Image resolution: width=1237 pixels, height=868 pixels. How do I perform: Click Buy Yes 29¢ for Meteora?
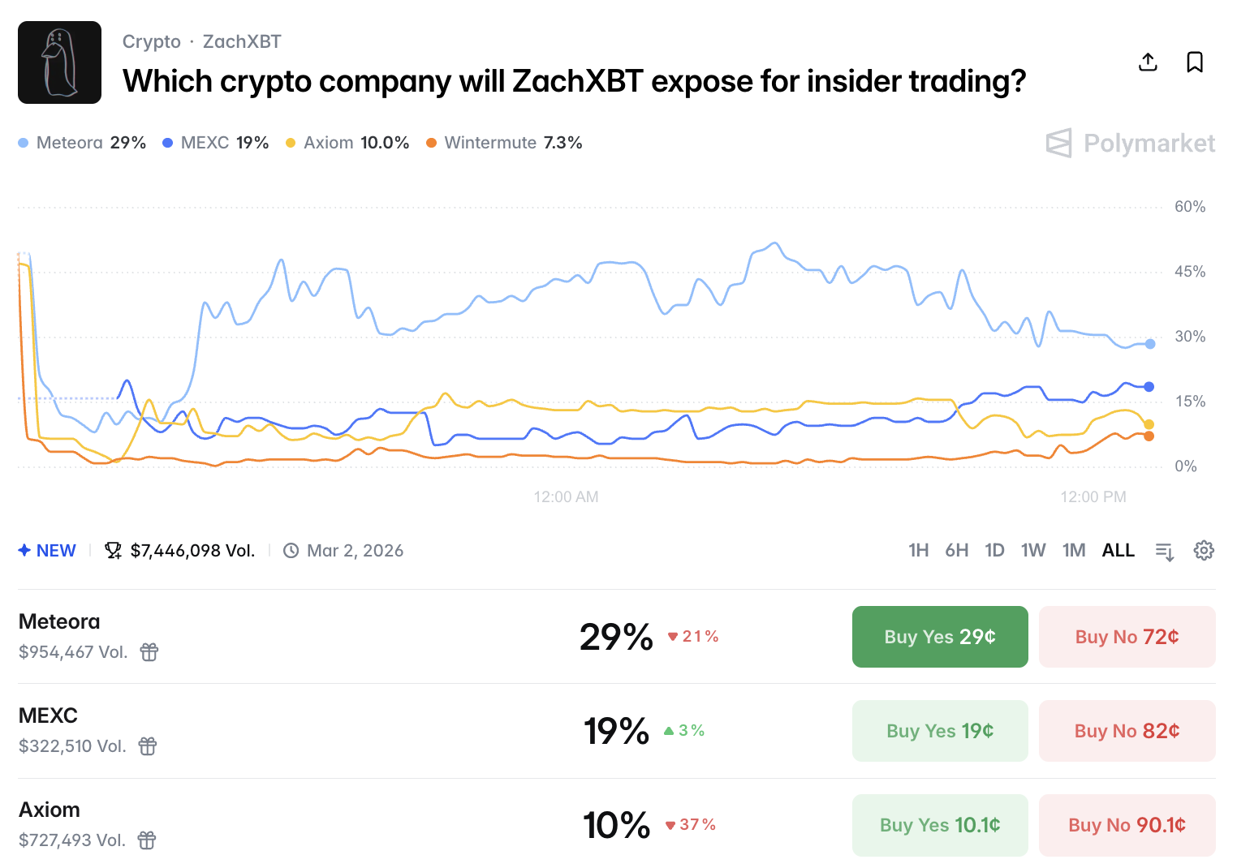coord(939,636)
